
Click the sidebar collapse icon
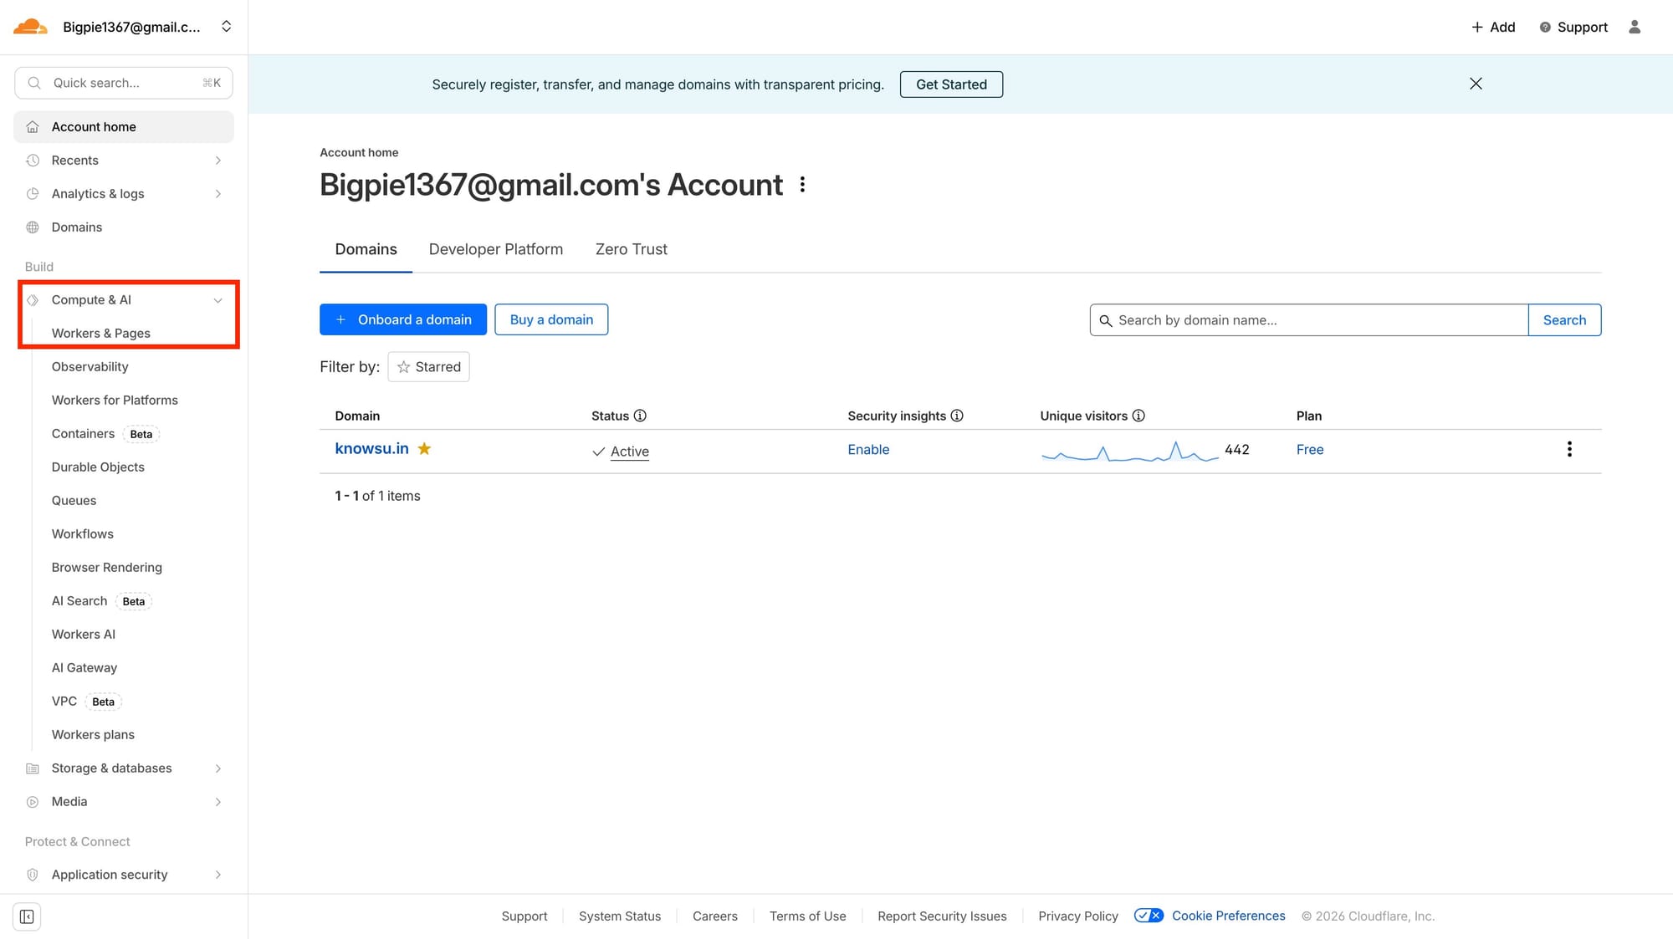tap(27, 916)
